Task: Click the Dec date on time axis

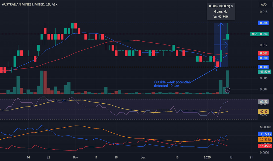Action: coord(143,157)
